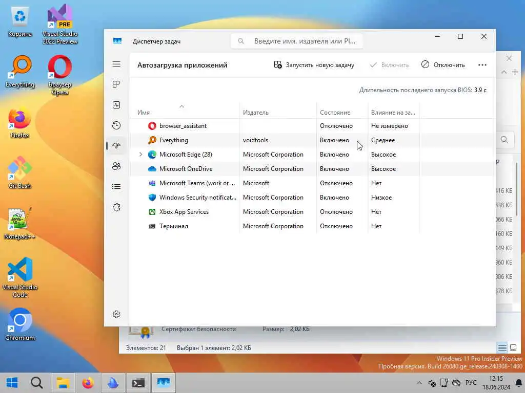The width and height of the screenshot is (525, 393).
Task: Focus the Task Manager search field
Action: tap(297, 41)
